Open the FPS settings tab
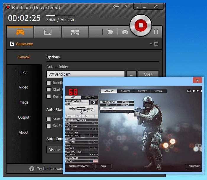207x180 pixels. [24, 72]
